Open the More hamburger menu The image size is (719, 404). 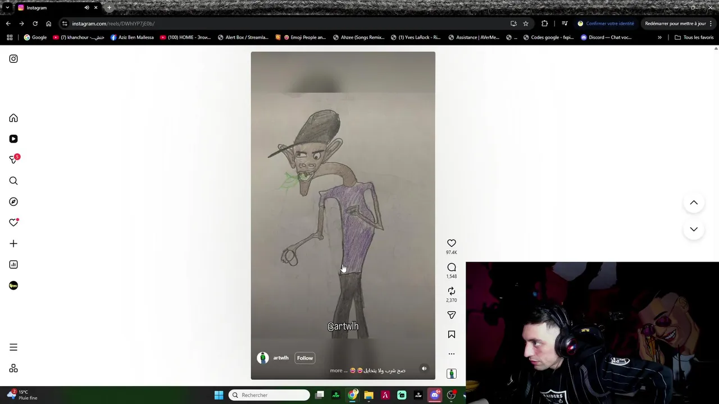pyautogui.click(x=13, y=347)
